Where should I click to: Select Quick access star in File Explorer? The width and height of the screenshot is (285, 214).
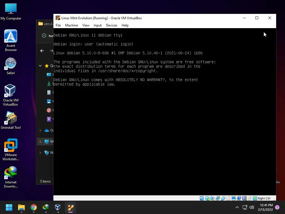(x=47, y=66)
